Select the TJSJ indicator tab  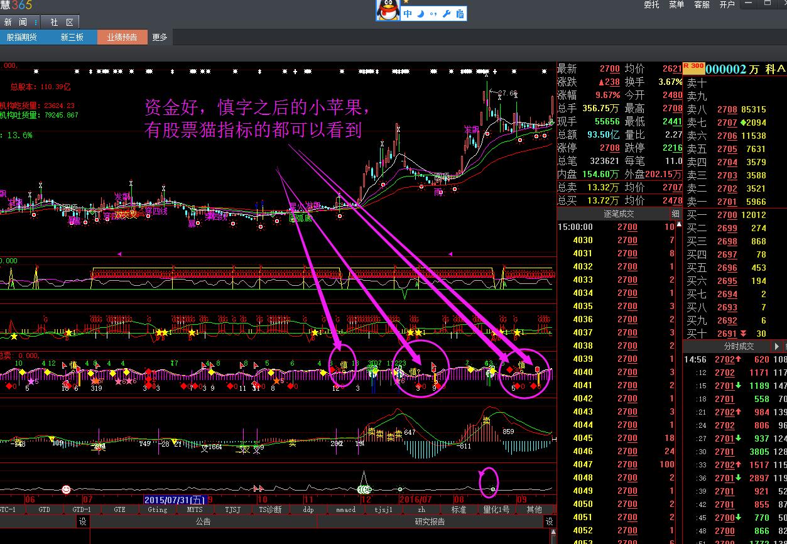[232, 509]
